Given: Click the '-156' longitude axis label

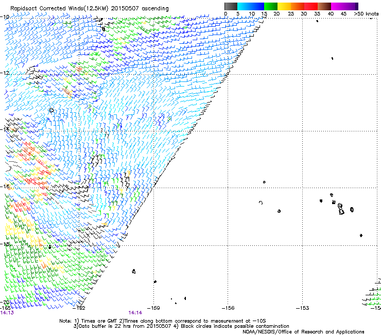Looking at the screenshot, I should (228, 308).
